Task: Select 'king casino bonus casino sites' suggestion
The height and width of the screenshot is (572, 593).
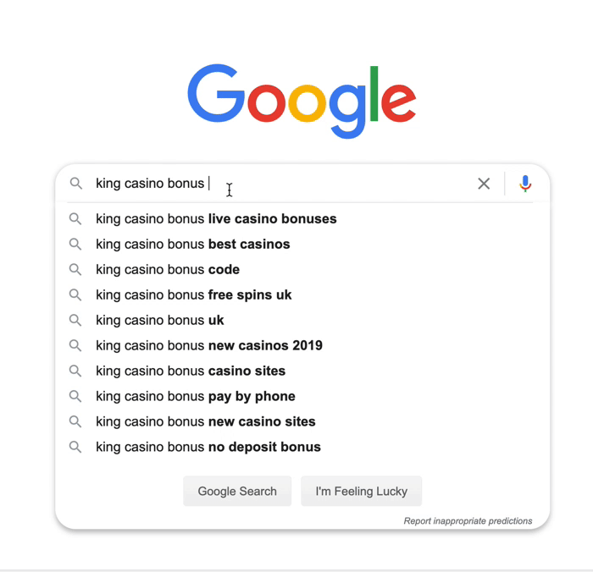Action: tap(191, 371)
